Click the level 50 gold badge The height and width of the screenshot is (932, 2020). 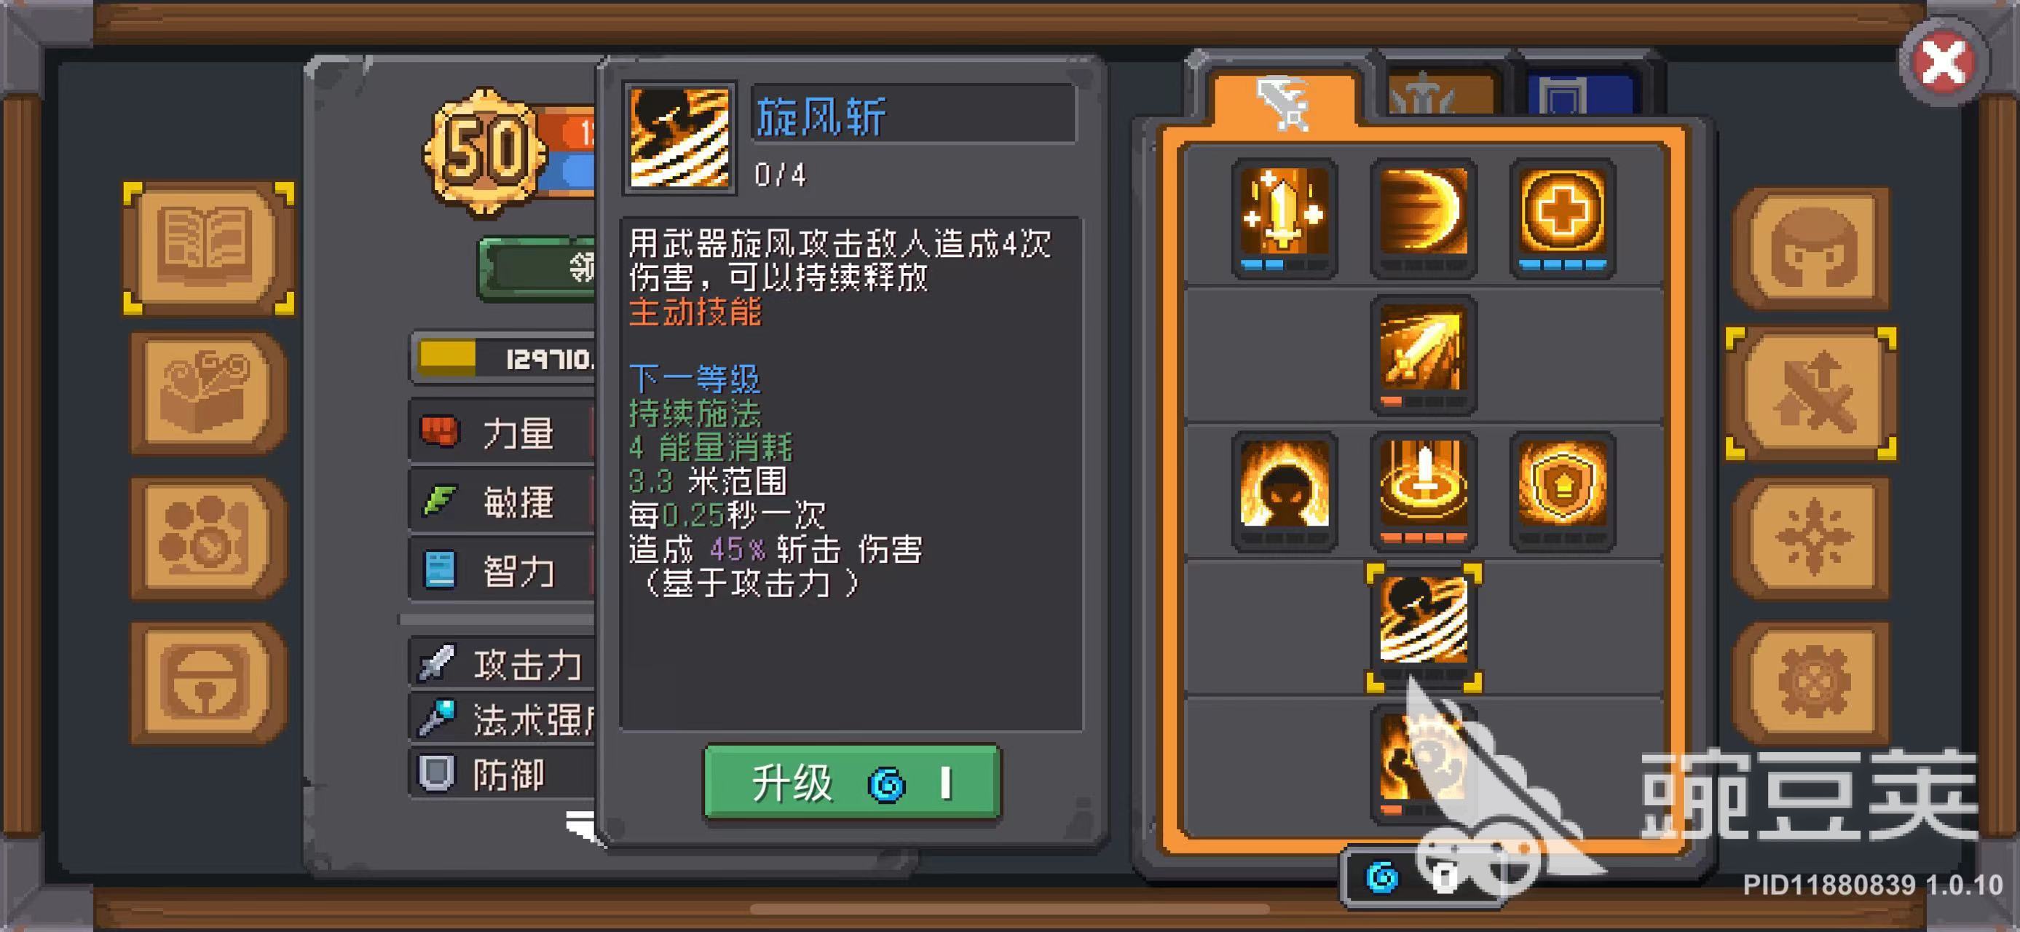tap(484, 151)
